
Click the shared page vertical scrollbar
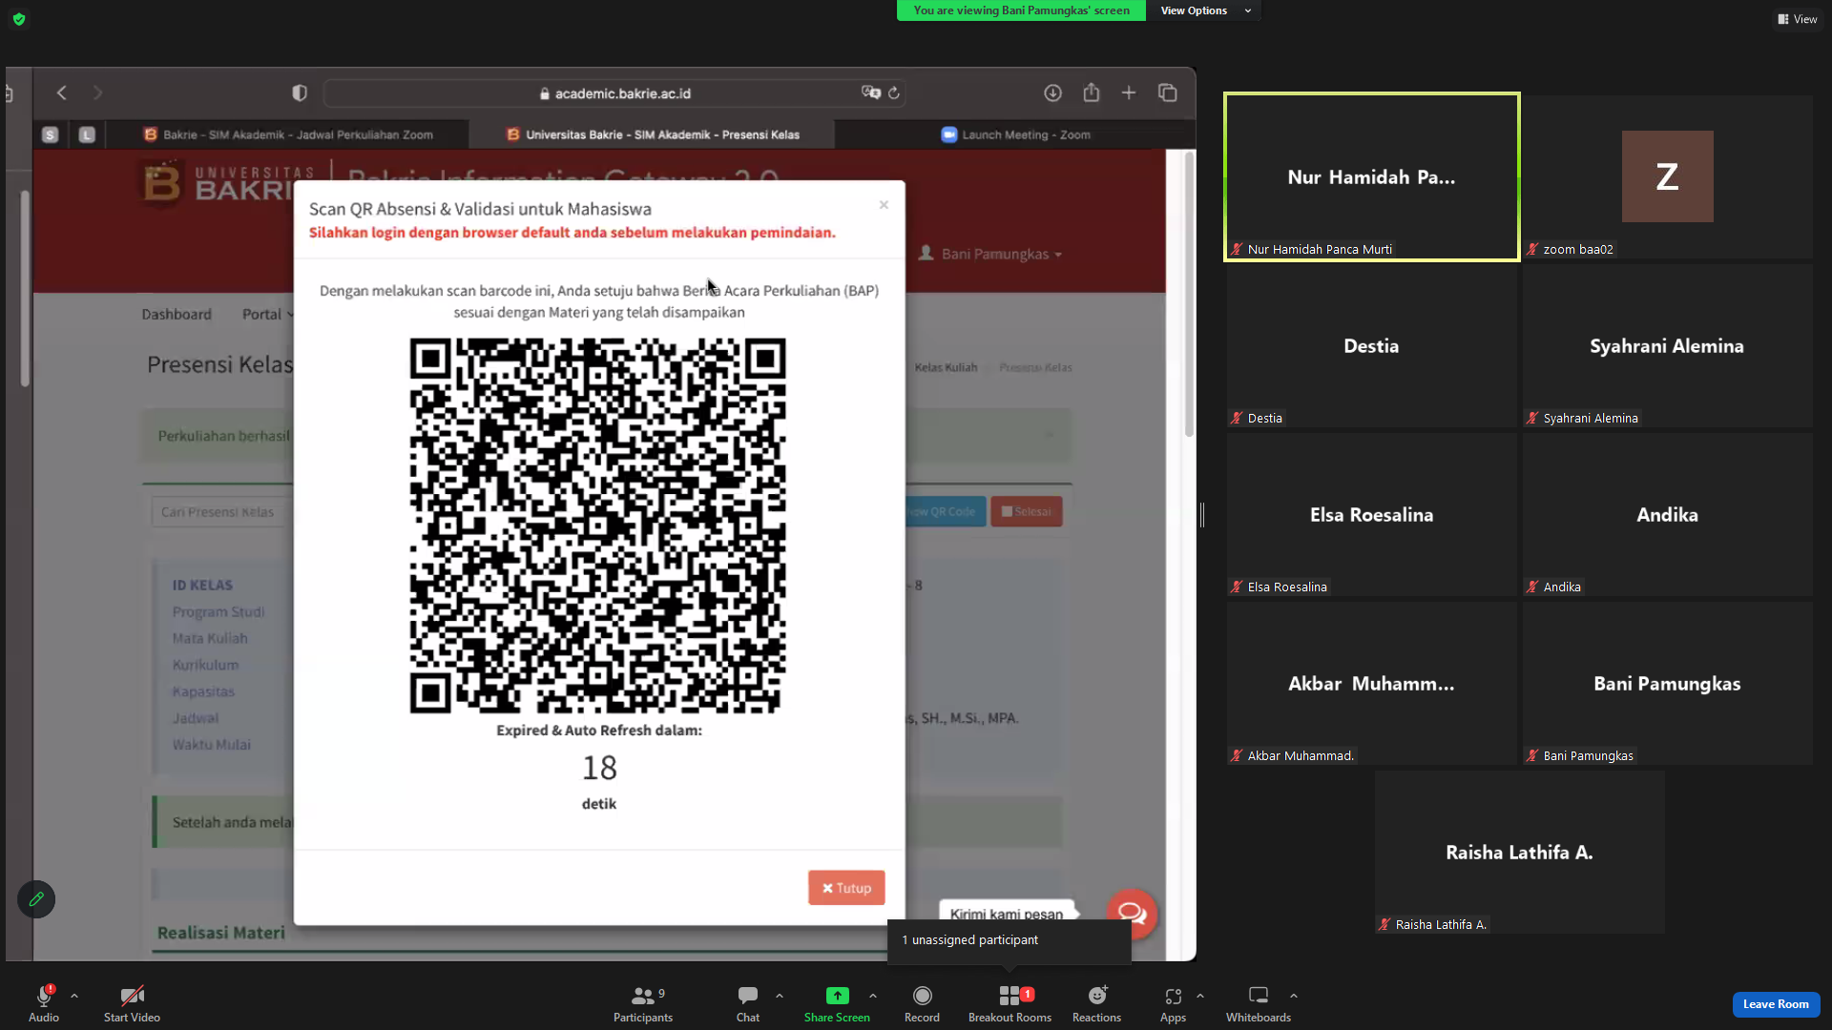pyautogui.click(x=1189, y=294)
